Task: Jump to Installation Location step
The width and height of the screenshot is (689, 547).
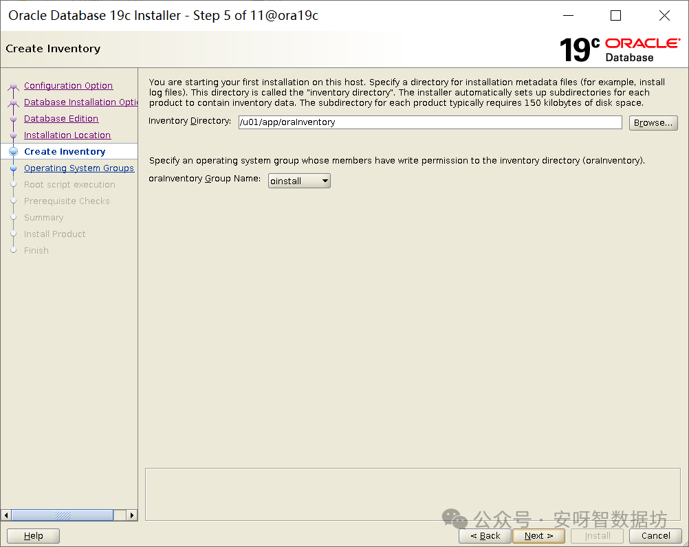Action: (x=67, y=135)
